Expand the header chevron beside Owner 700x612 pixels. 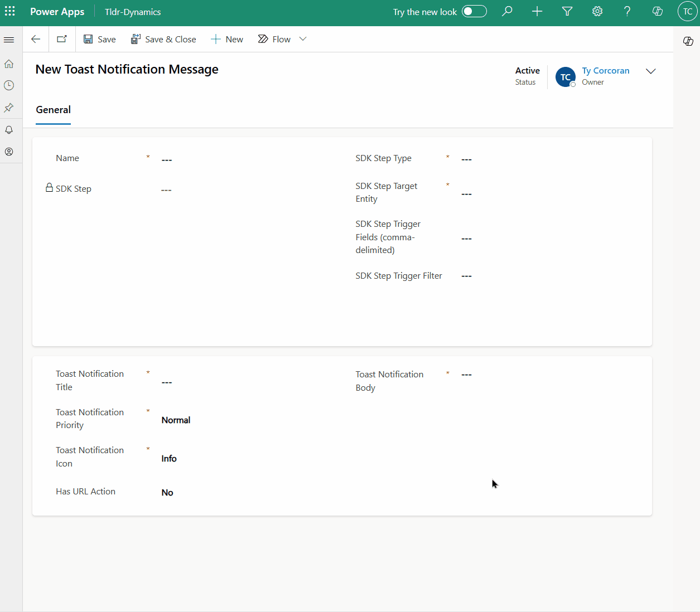650,71
